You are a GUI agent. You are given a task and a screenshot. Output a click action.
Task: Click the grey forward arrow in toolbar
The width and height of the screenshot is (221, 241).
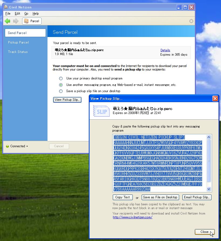click(x=16, y=21)
